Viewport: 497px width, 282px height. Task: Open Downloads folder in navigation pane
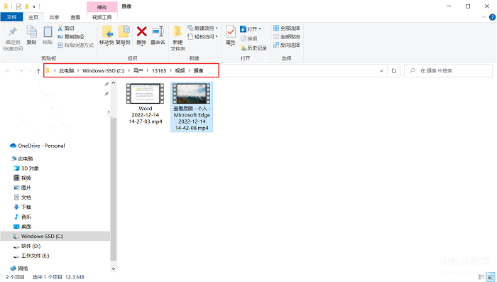click(x=23, y=207)
